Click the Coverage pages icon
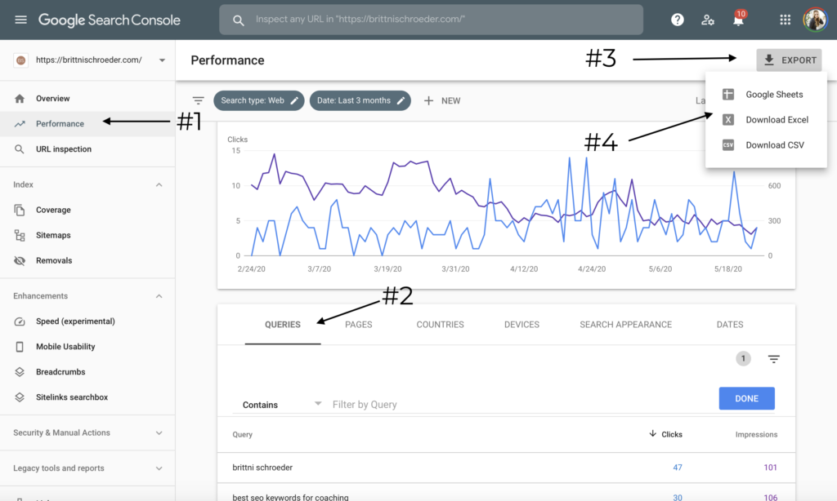 20,210
